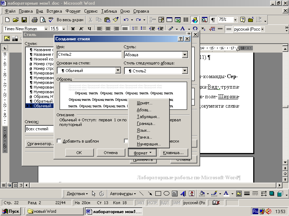Image resolution: width=289 pixels, height=216 pixels.
Task: Open the Пуск start button
Action: [11, 211]
